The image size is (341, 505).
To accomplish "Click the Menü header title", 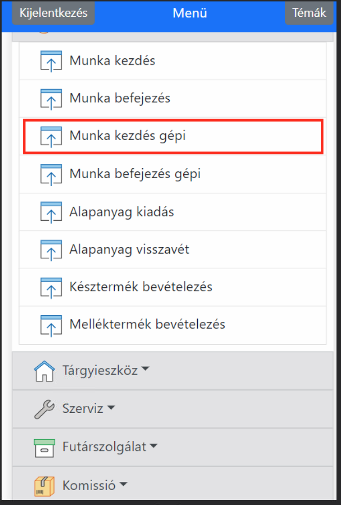I will [x=189, y=13].
